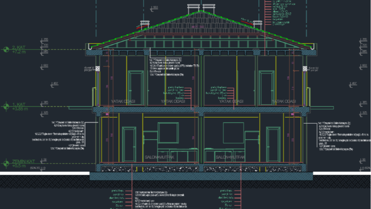Select the rightmost "YATAK ODASI" room label

(284, 101)
